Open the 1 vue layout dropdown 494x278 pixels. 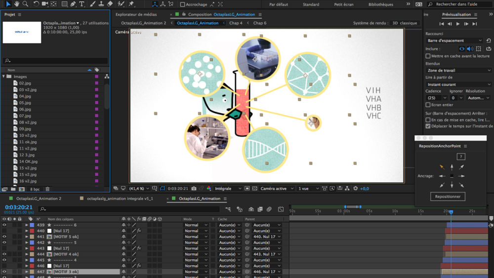308,188
